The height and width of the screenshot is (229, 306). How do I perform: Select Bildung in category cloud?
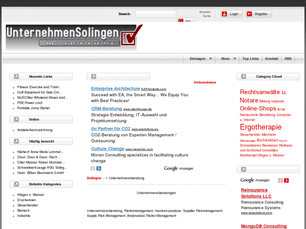(264, 101)
